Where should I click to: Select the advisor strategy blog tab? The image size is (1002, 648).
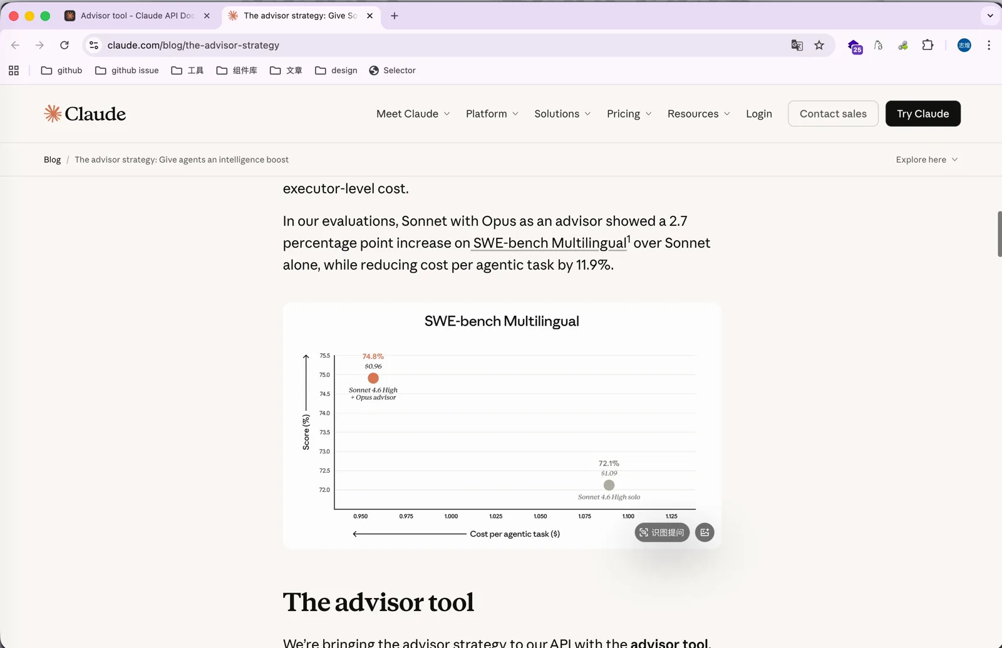coord(301,16)
